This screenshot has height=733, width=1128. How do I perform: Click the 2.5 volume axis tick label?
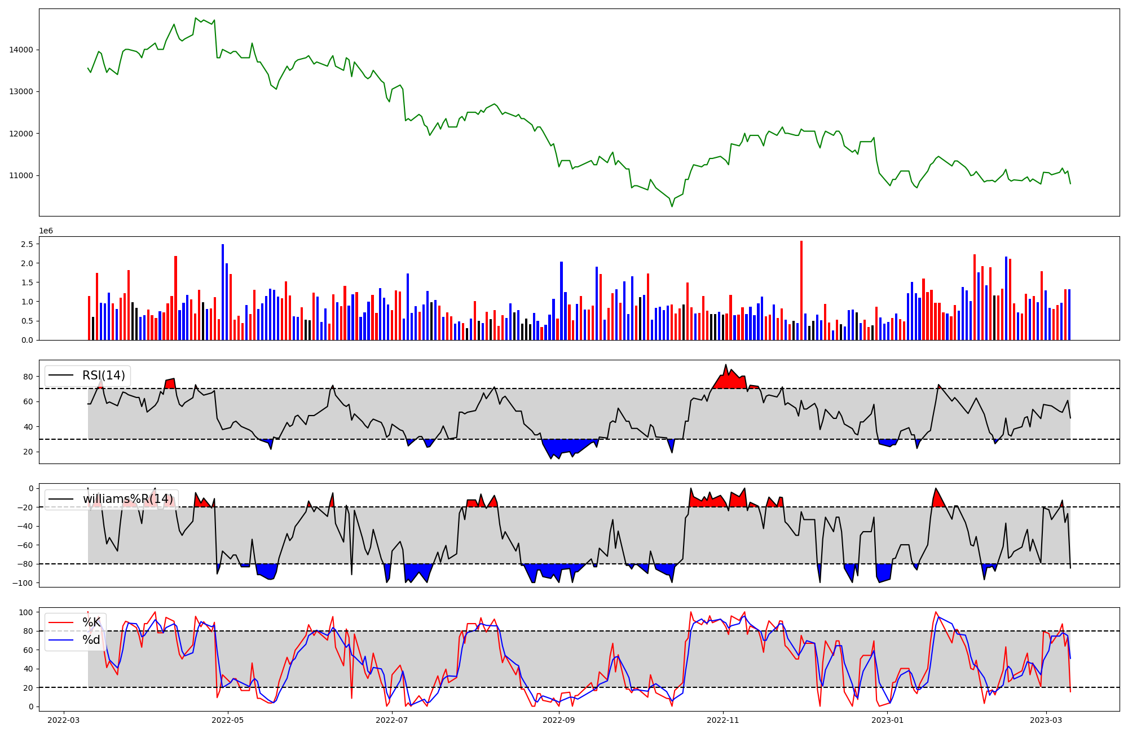tap(27, 244)
